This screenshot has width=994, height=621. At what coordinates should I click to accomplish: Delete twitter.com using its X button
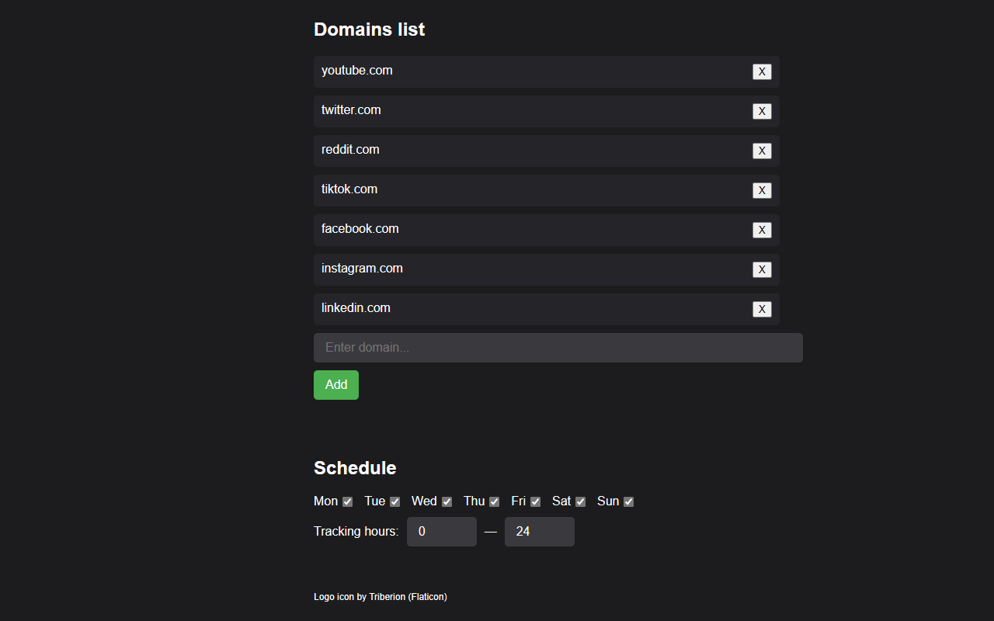pos(762,112)
